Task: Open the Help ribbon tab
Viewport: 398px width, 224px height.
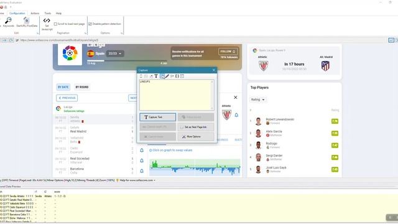Action: pyautogui.click(x=58, y=13)
